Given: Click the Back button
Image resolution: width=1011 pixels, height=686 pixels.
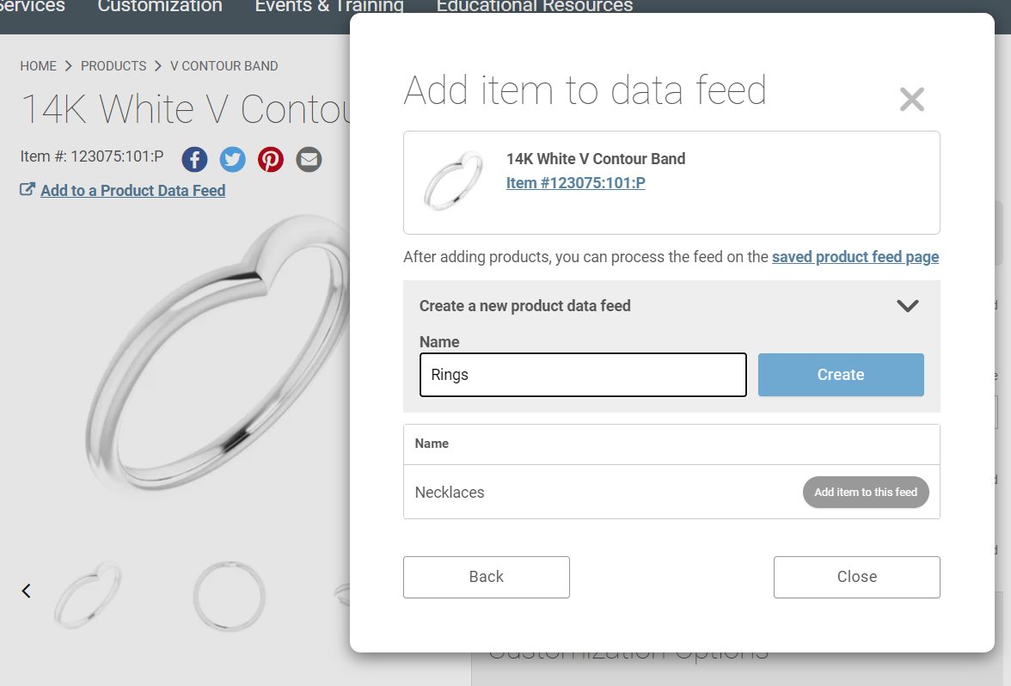Looking at the screenshot, I should coord(487,577).
